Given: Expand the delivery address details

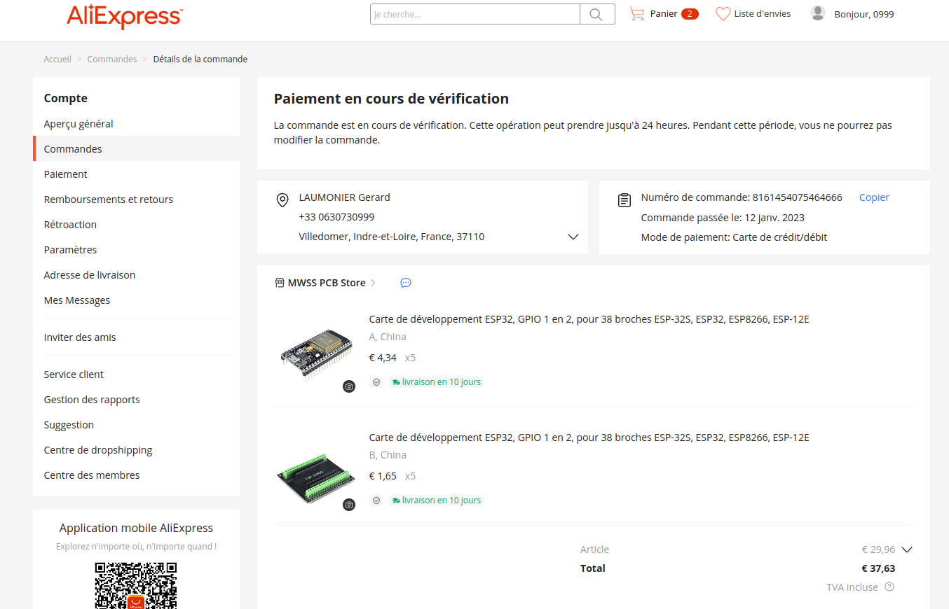Looking at the screenshot, I should coord(573,237).
